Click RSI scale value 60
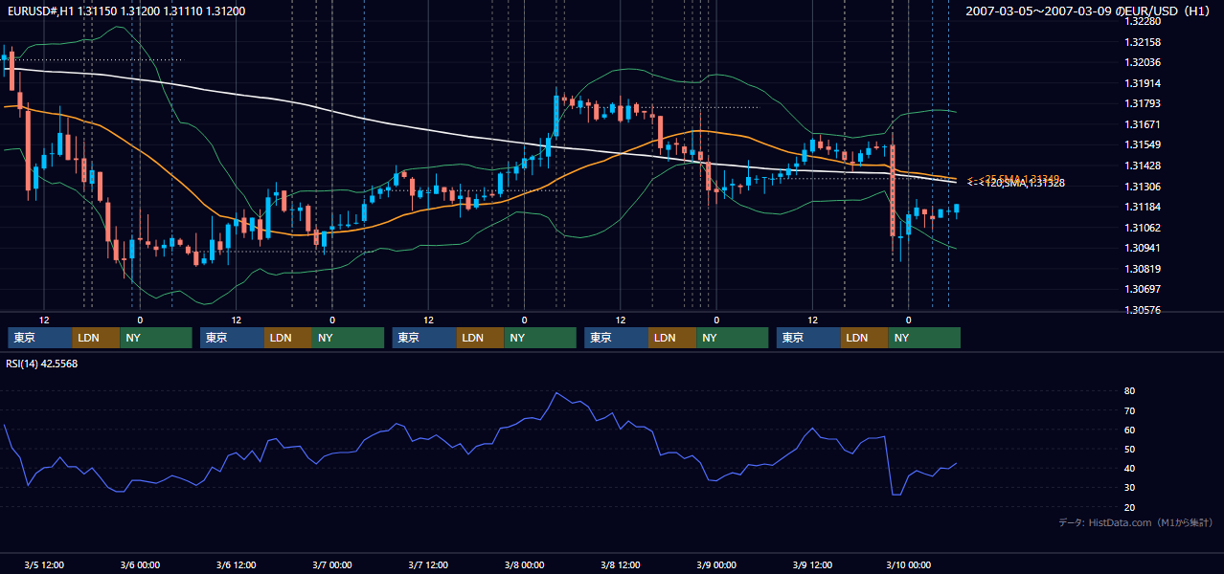Screen dimensions: 1224x574 (1130, 430)
